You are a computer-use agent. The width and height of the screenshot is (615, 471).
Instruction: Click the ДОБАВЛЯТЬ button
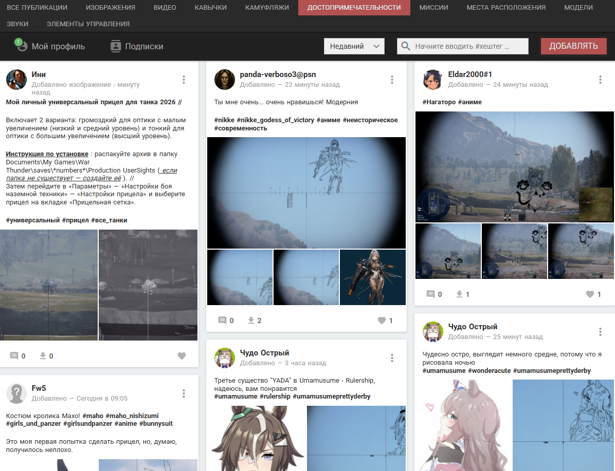point(573,46)
